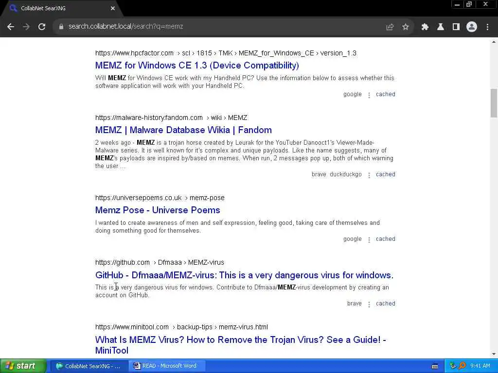Viewport: 498px width, 373px height.
Task: Go back to the previous page
Action: pyautogui.click(x=11, y=27)
